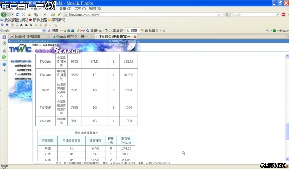
Task: Click the green status dot beside mrickwu
Action: [275, 31]
